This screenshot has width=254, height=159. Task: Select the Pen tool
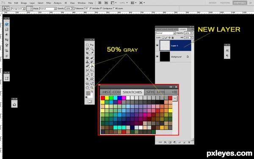[x=87, y=75]
